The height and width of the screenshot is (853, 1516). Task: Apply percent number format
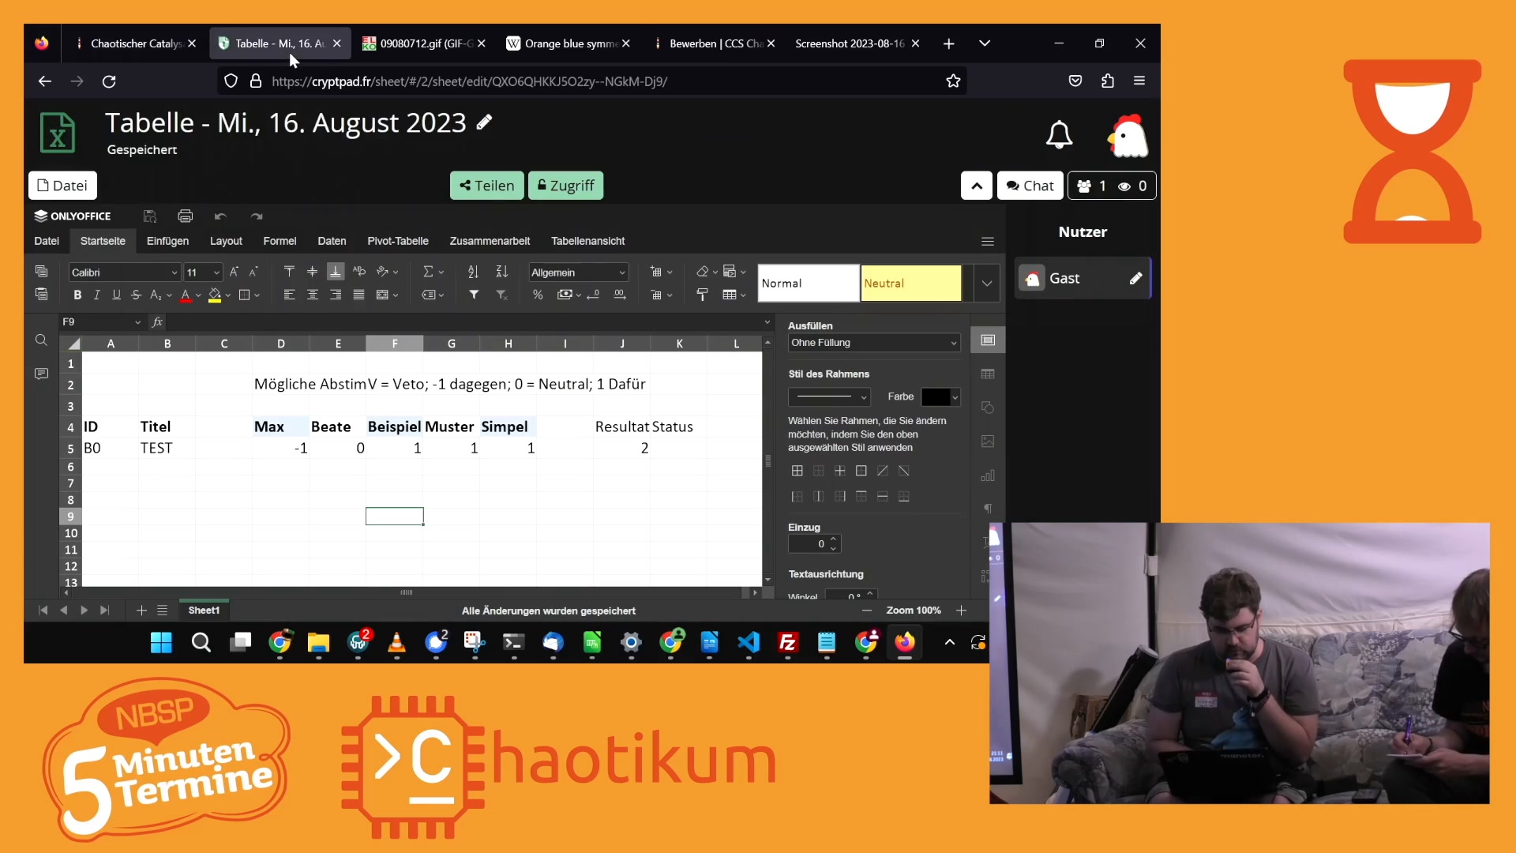click(538, 295)
